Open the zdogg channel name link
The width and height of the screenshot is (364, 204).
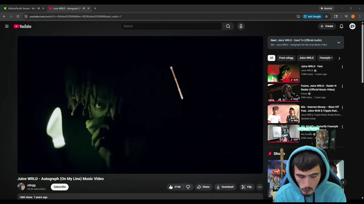coord(31,185)
